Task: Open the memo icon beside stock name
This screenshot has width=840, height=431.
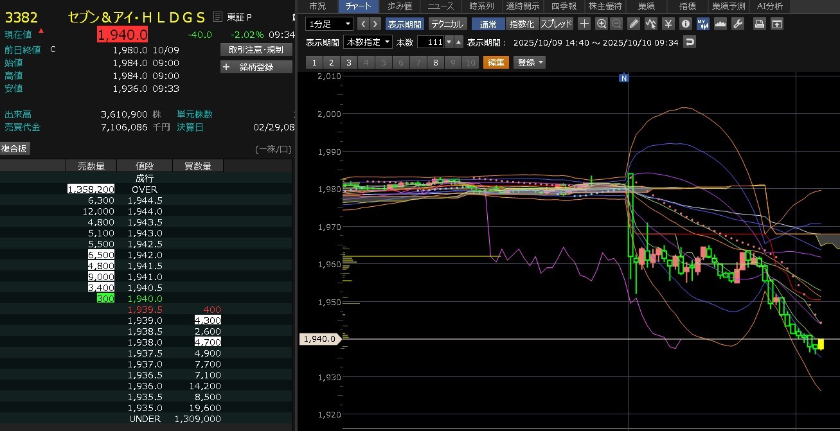Action: pos(218,17)
